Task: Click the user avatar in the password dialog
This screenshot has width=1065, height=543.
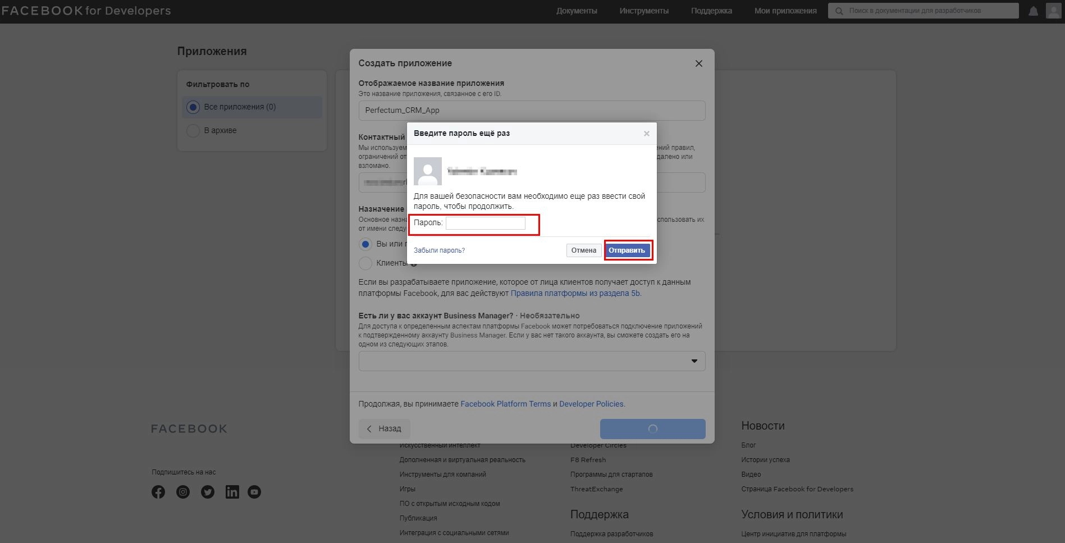Action: pyautogui.click(x=428, y=171)
